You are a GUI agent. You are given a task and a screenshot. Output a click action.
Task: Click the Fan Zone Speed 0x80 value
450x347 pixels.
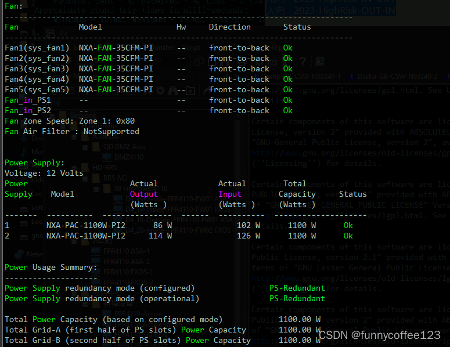(125, 121)
